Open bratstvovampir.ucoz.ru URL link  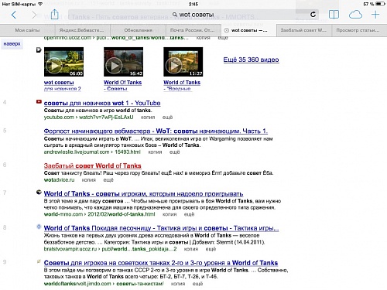[110, 249]
